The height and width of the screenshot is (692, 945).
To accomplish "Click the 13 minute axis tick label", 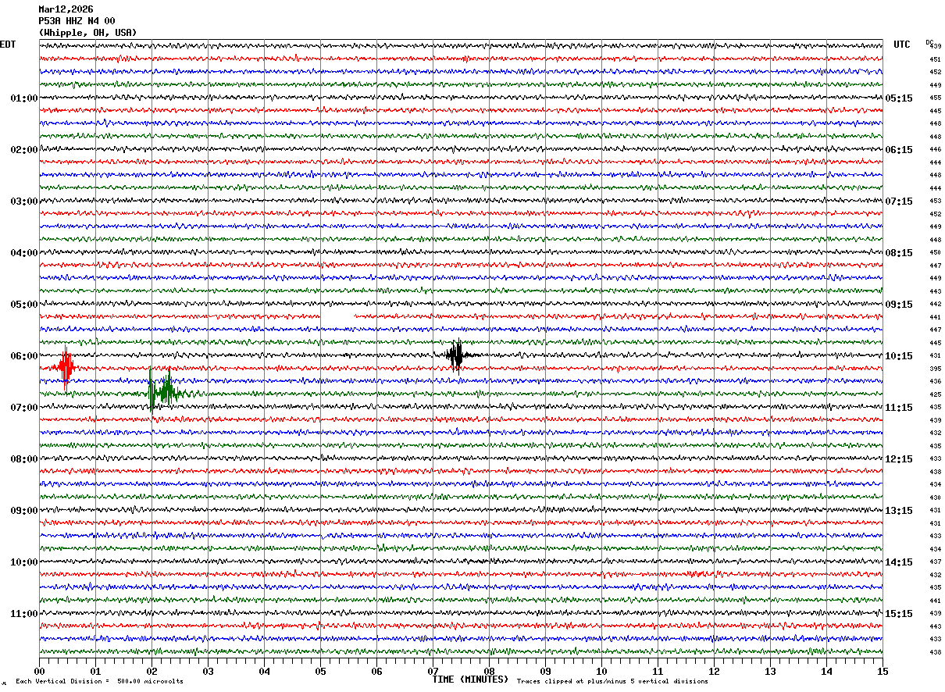I will coord(770,671).
